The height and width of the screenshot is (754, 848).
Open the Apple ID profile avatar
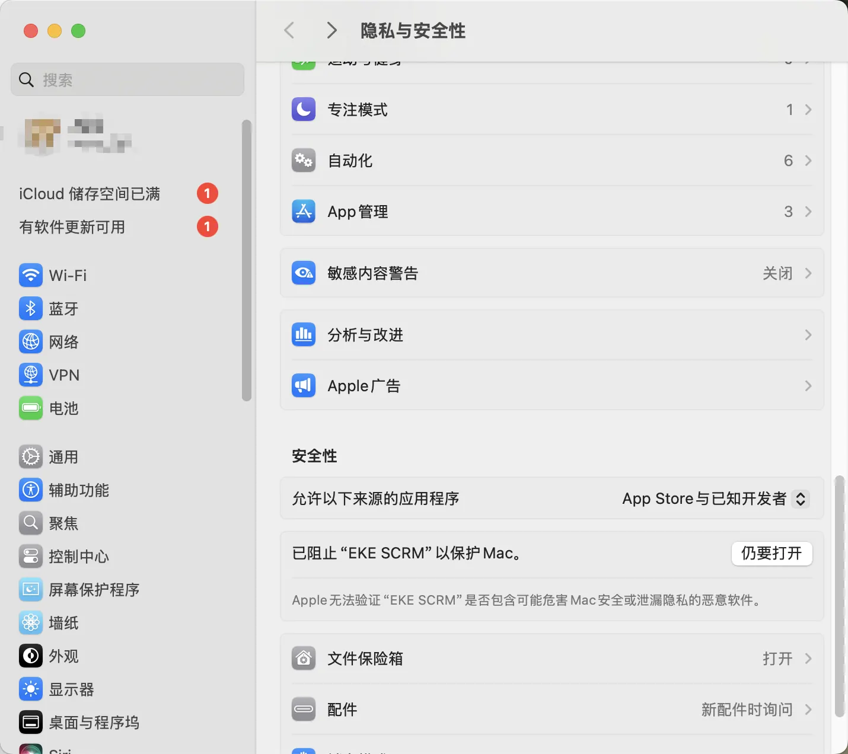(x=42, y=135)
